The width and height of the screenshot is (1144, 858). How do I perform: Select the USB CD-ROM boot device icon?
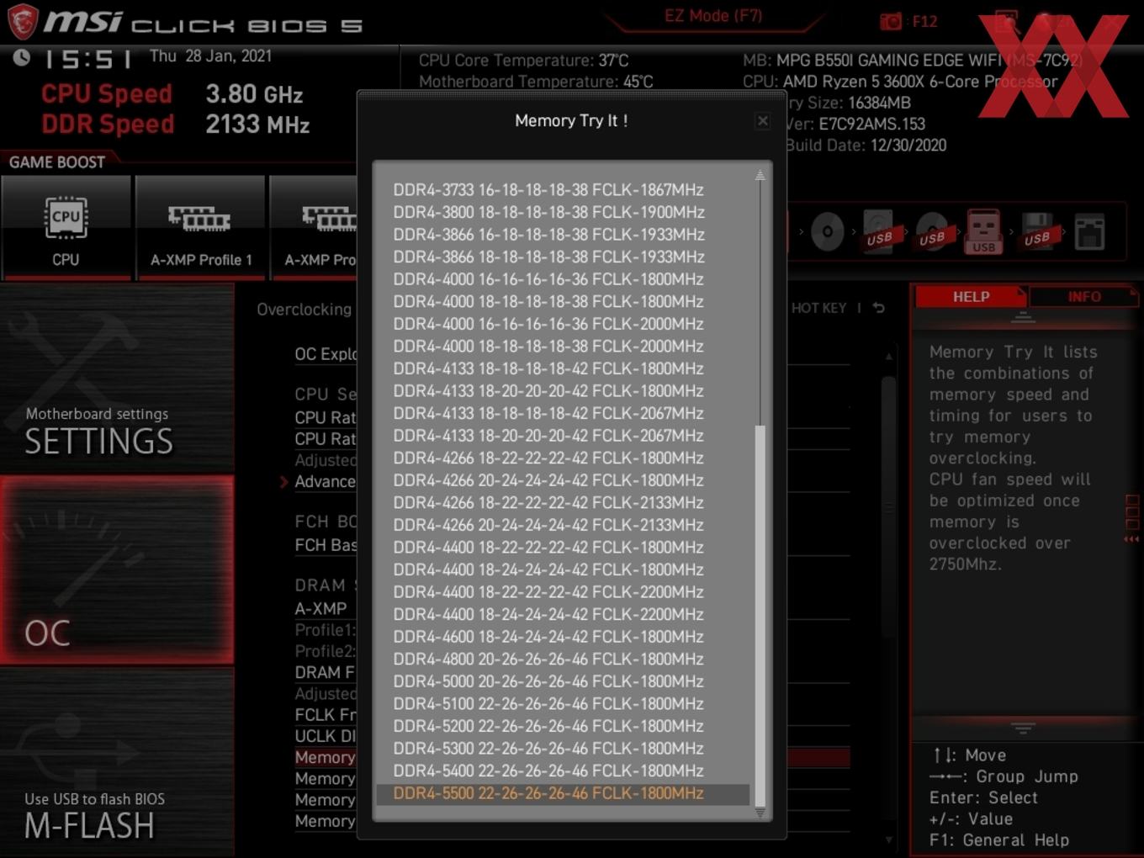[x=932, y=232]
